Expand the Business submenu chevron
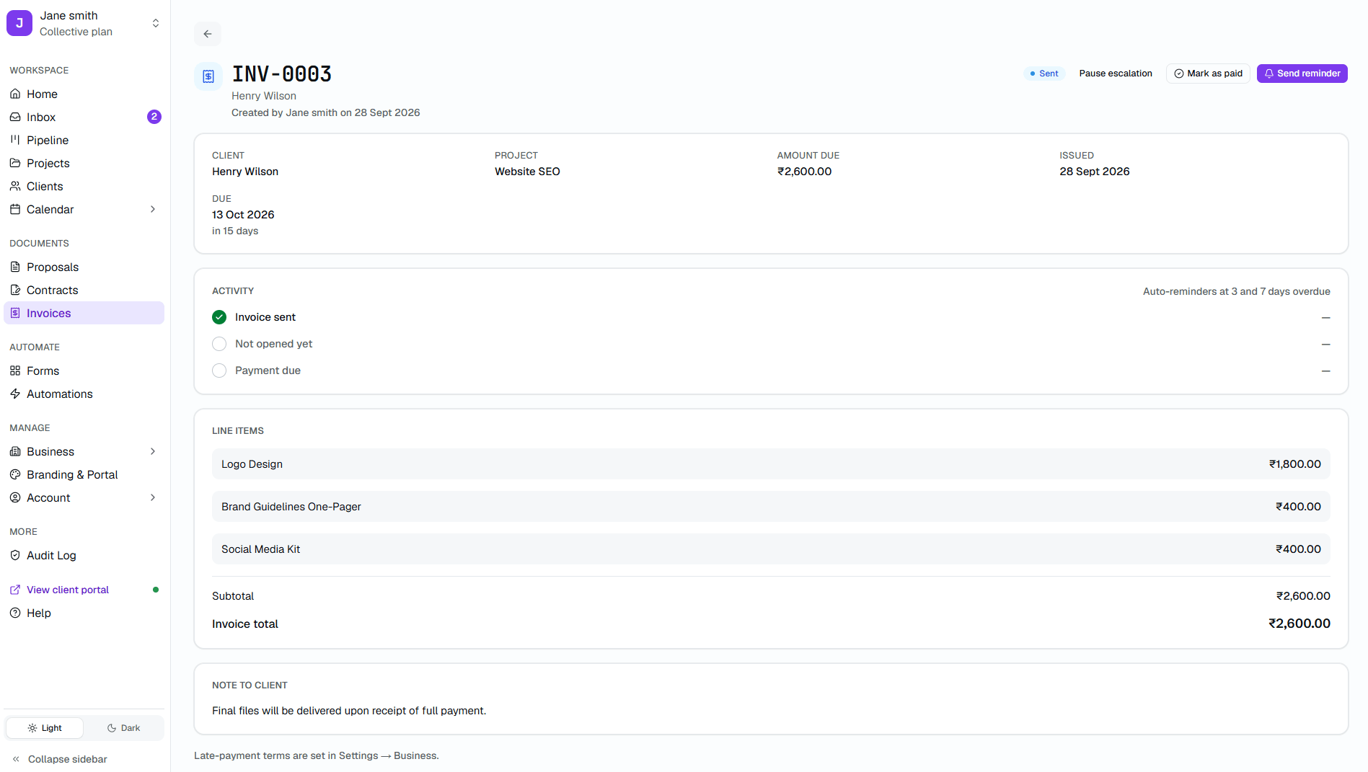Viewport: 1368px width, 772px height. coord(153,451)
